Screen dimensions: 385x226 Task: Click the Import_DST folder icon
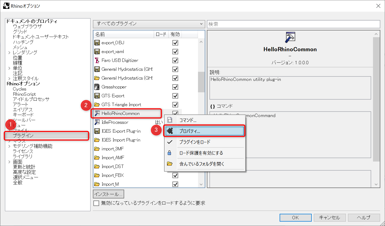pyautogui.click(x=97, y=166)
